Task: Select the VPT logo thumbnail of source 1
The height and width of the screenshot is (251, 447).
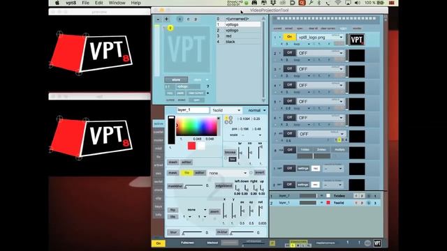Action: point(357,40)
